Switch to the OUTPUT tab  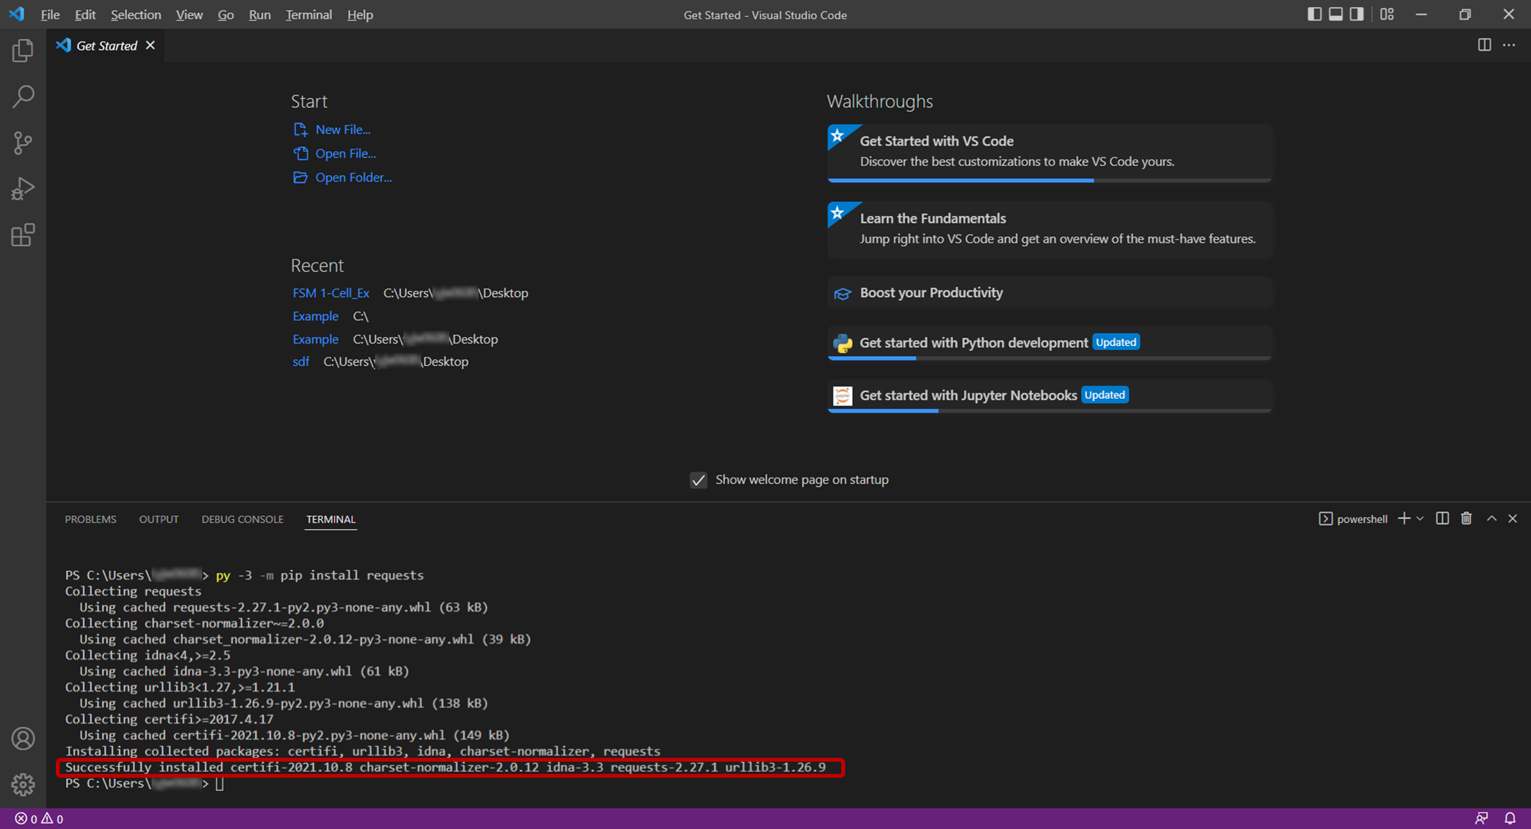(x=158, y=519)
